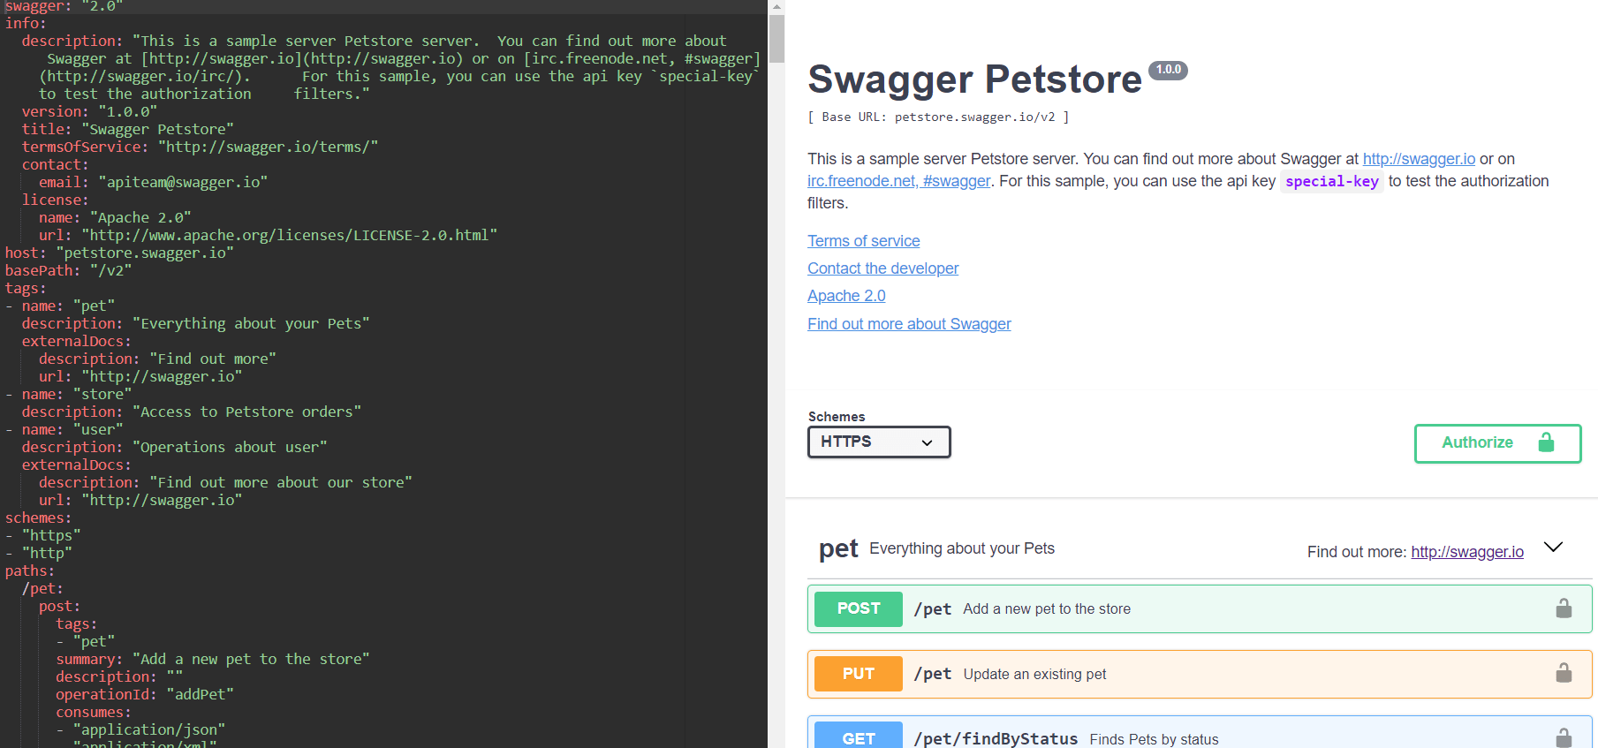Expand the POST /pet operation
The width and height of the screenshot is (1598, 748).
tap(1200, 608)
